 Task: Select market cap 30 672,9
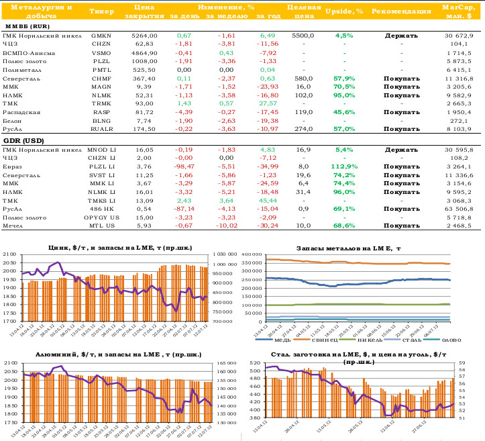[x=459, y=36]
